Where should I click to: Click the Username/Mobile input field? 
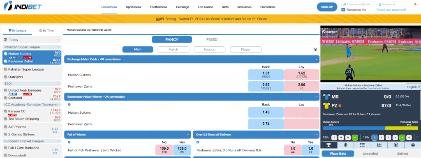(358, 4)
